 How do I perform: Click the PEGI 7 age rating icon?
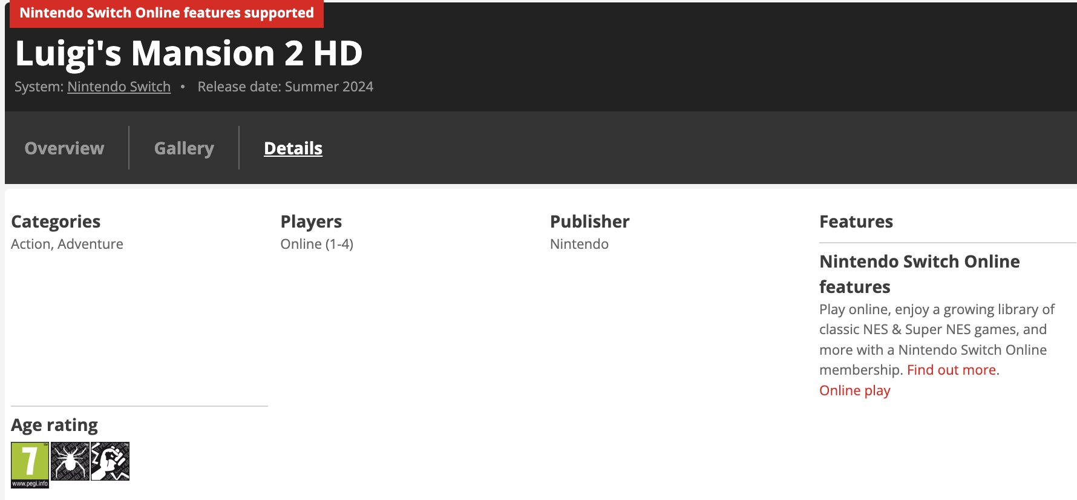click(30, 465)
